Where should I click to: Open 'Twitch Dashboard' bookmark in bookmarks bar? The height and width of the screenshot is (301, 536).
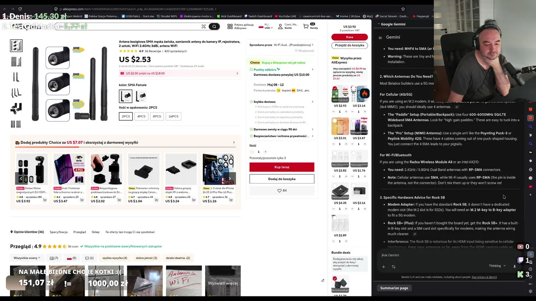(x=258, y=16)
